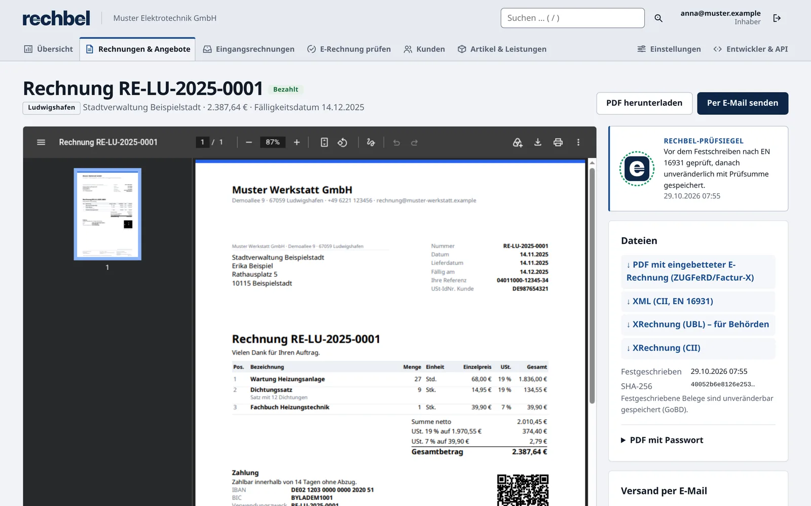811x506 pixels.
Task: Click PDF herunterladen button
Action: click(644, 103)
